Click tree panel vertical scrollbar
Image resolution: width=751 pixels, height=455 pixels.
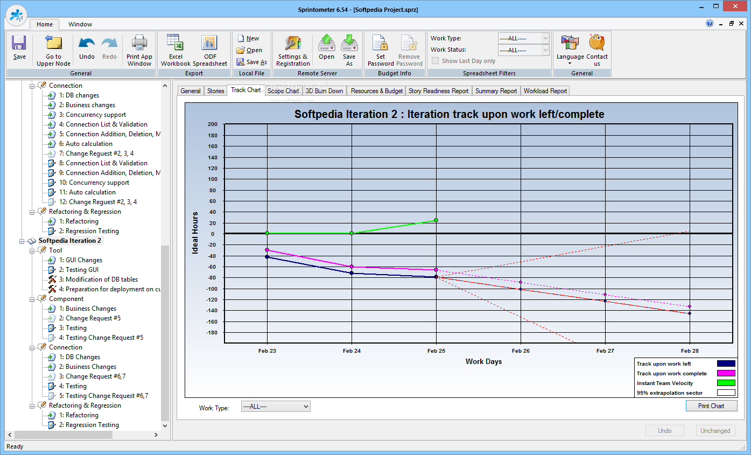(x=165, y=332)
